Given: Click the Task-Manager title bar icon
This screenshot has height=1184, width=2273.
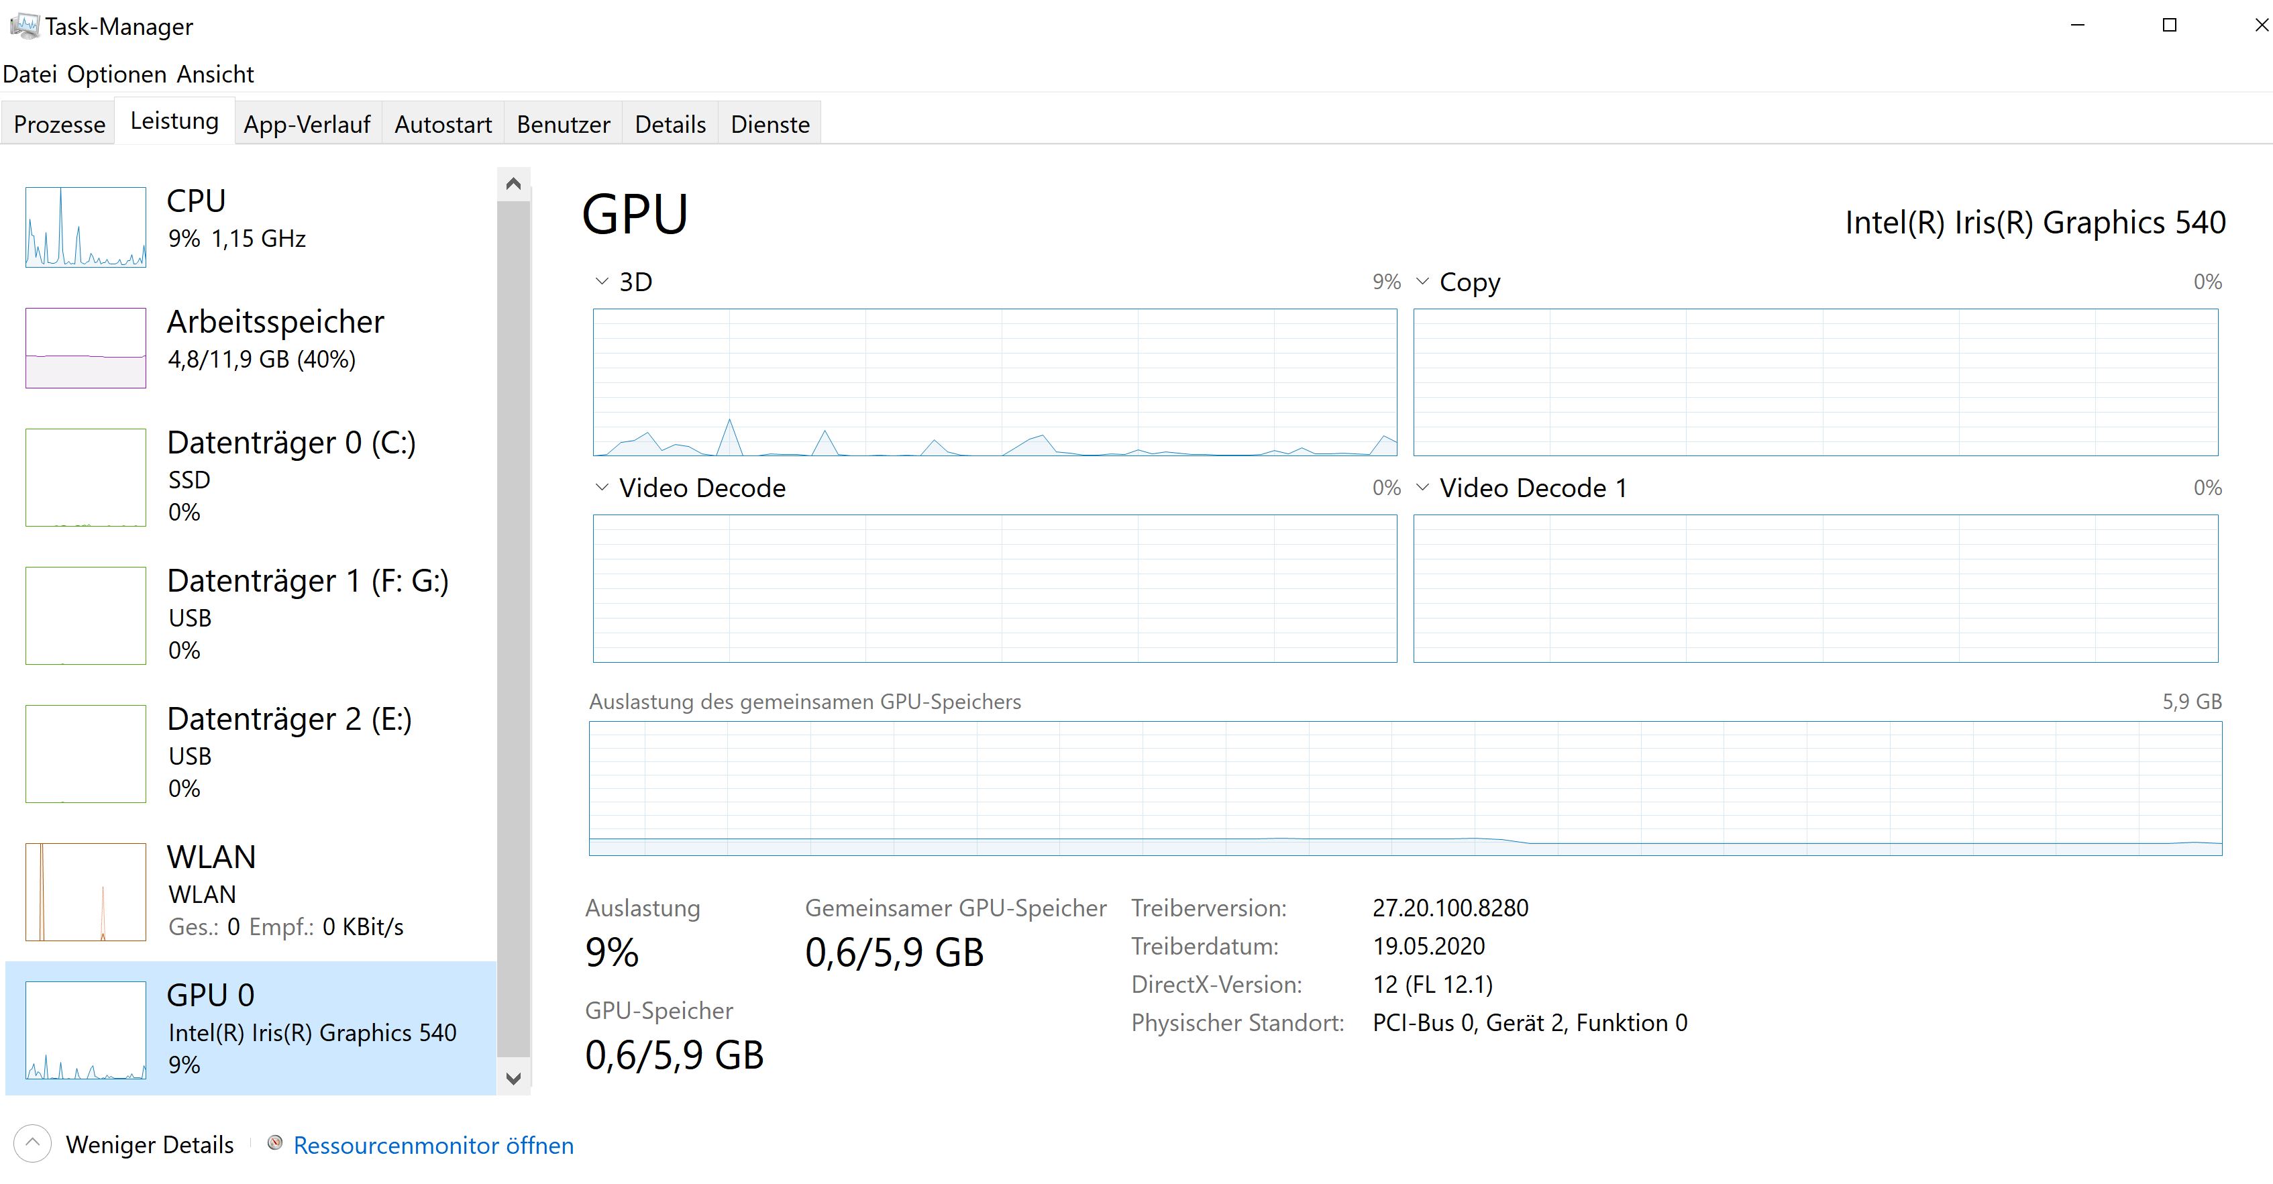Looking at the screenshot, I should click(24, 25).
